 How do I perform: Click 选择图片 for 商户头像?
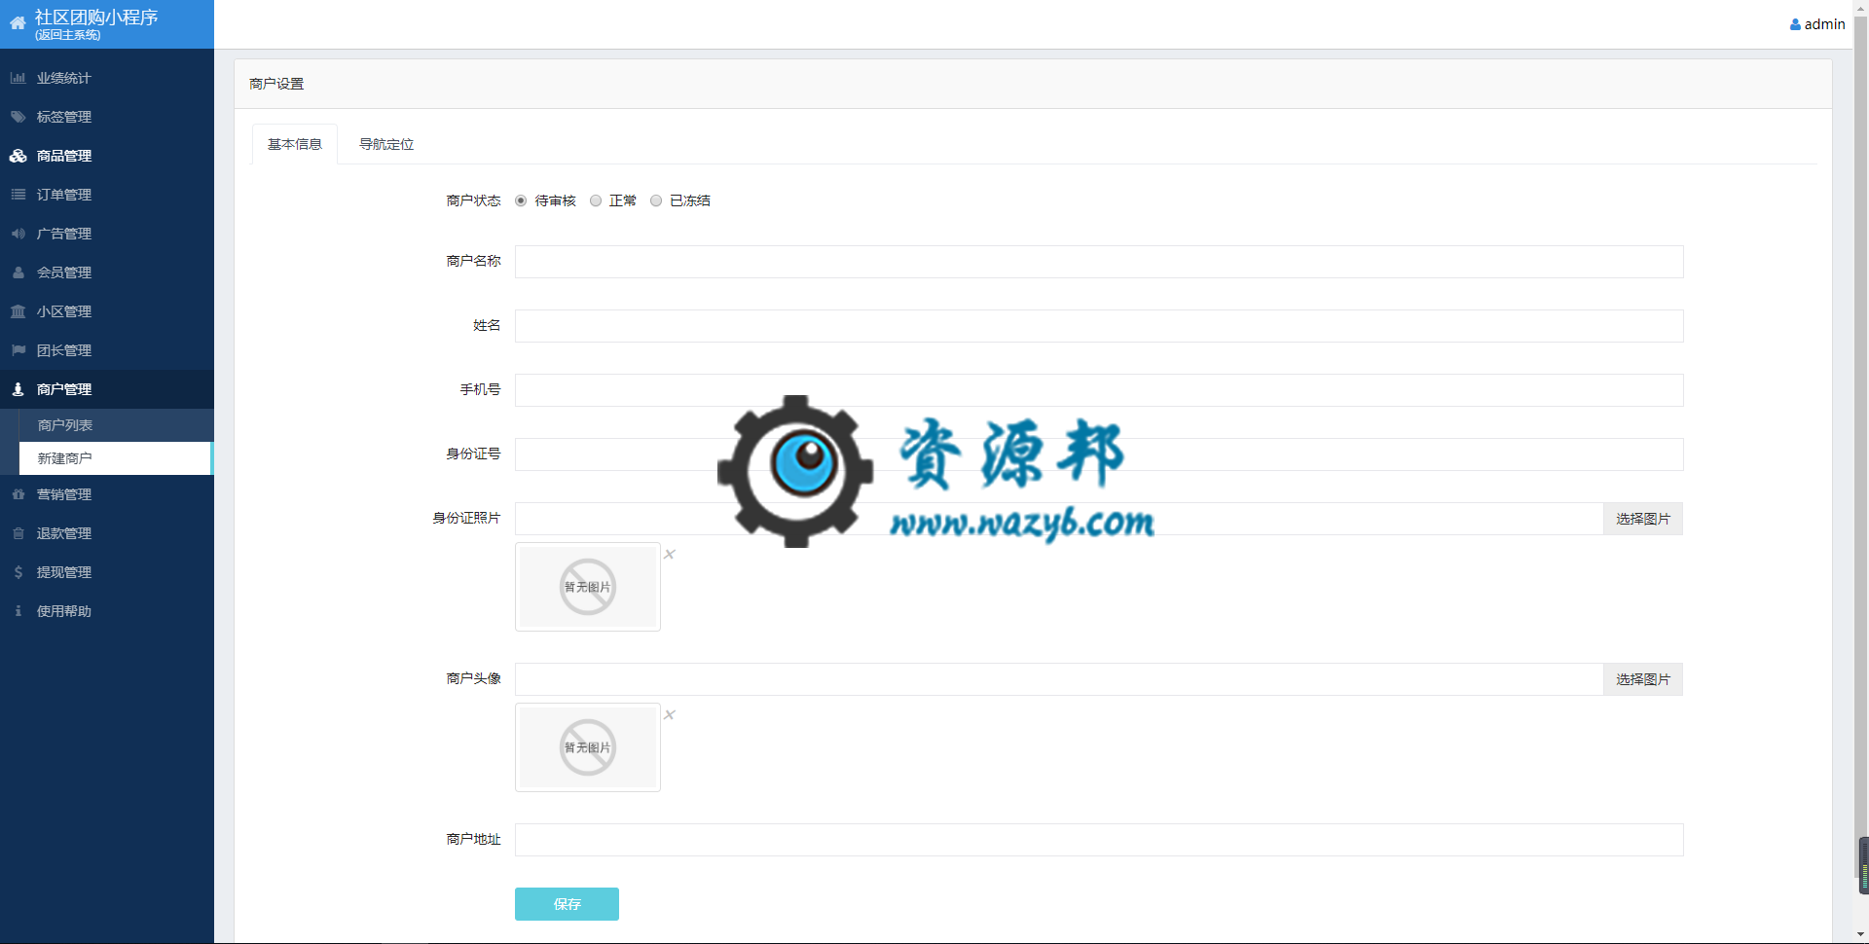pyautogui.click(x=1643, y=679)
